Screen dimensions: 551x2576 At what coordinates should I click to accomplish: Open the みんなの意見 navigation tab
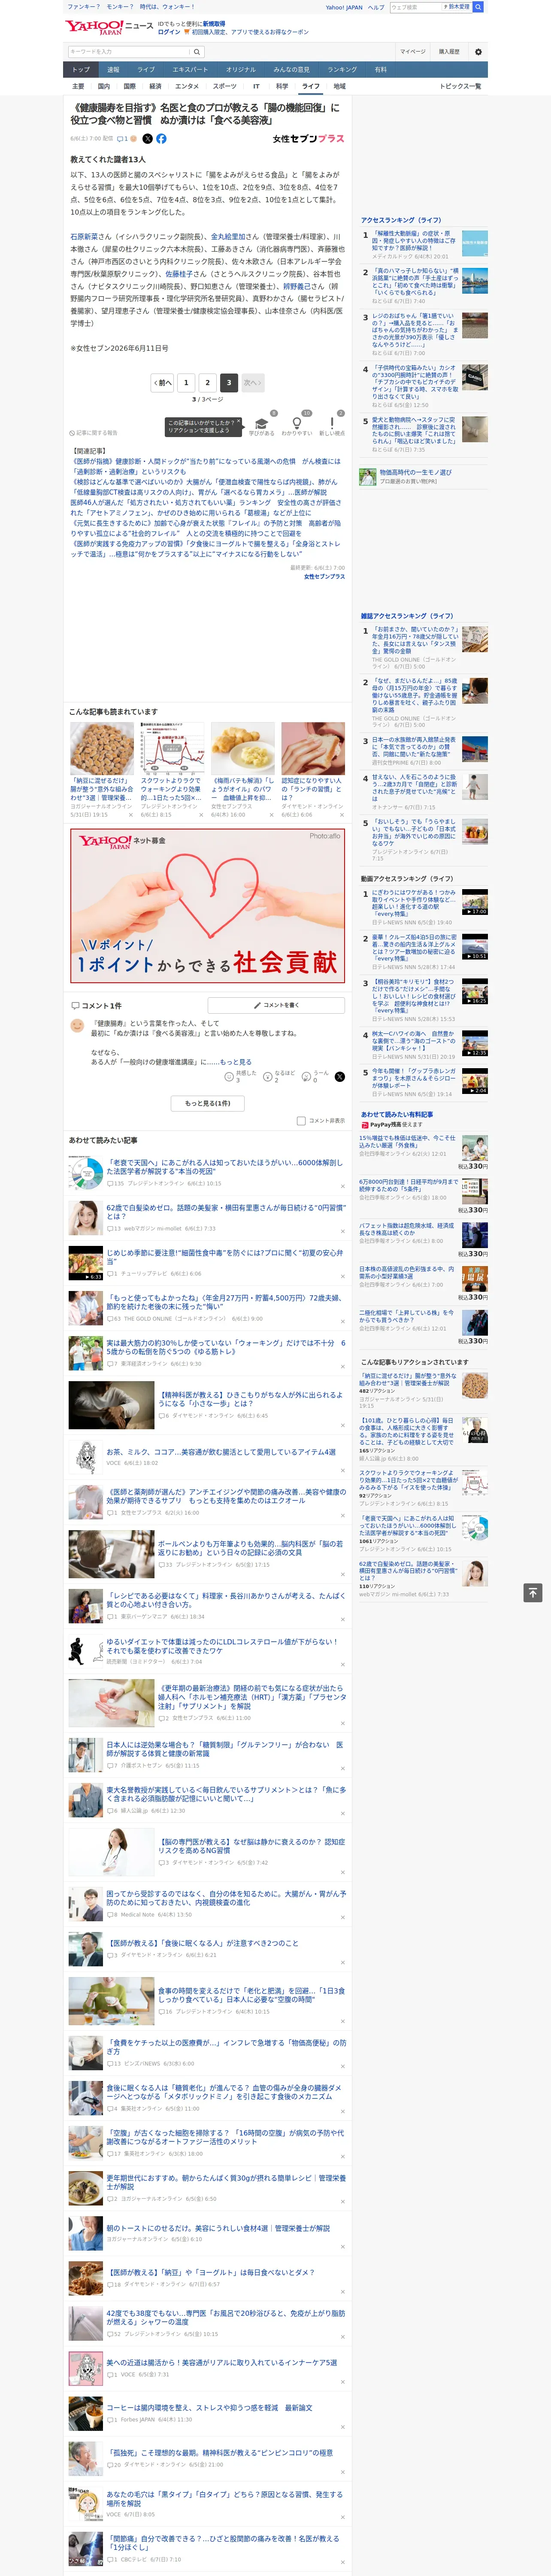(291, 70)
